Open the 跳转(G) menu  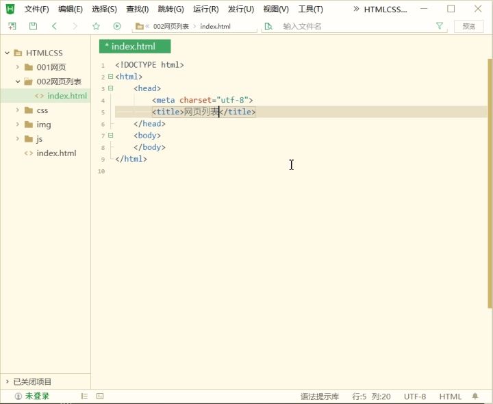click(171, 9)
